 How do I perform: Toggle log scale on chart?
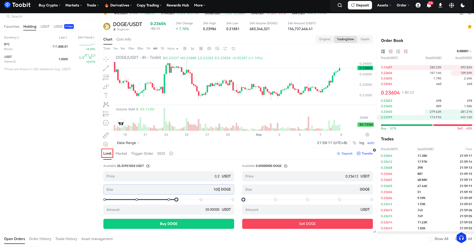pos(361,143)
